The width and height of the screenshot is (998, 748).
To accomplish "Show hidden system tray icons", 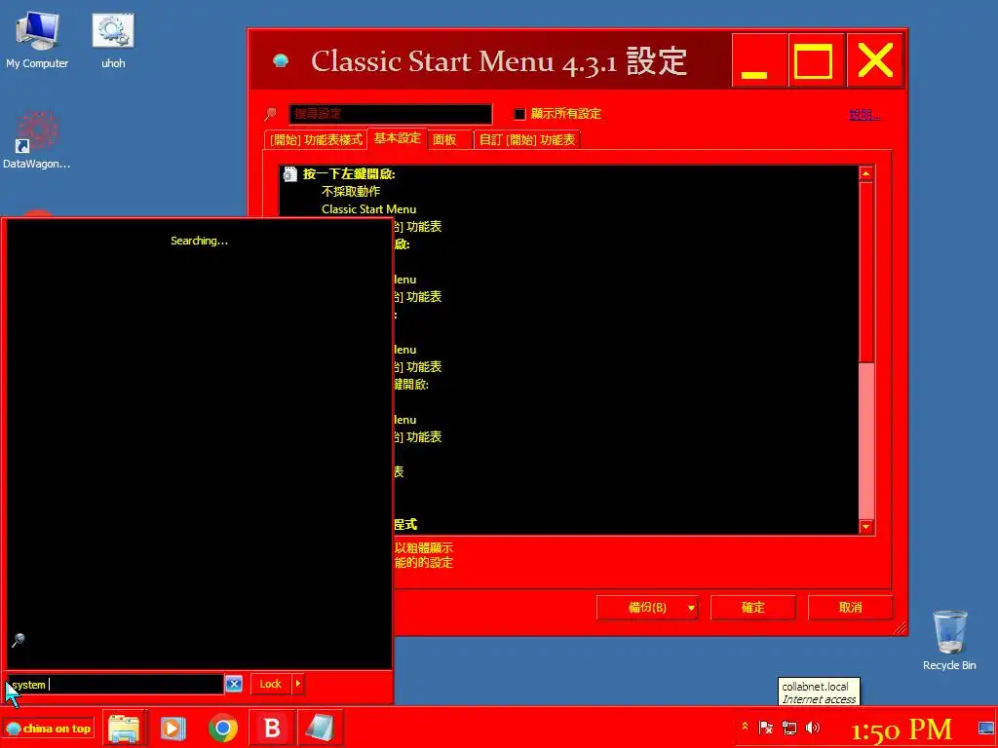I will [745, 726].
